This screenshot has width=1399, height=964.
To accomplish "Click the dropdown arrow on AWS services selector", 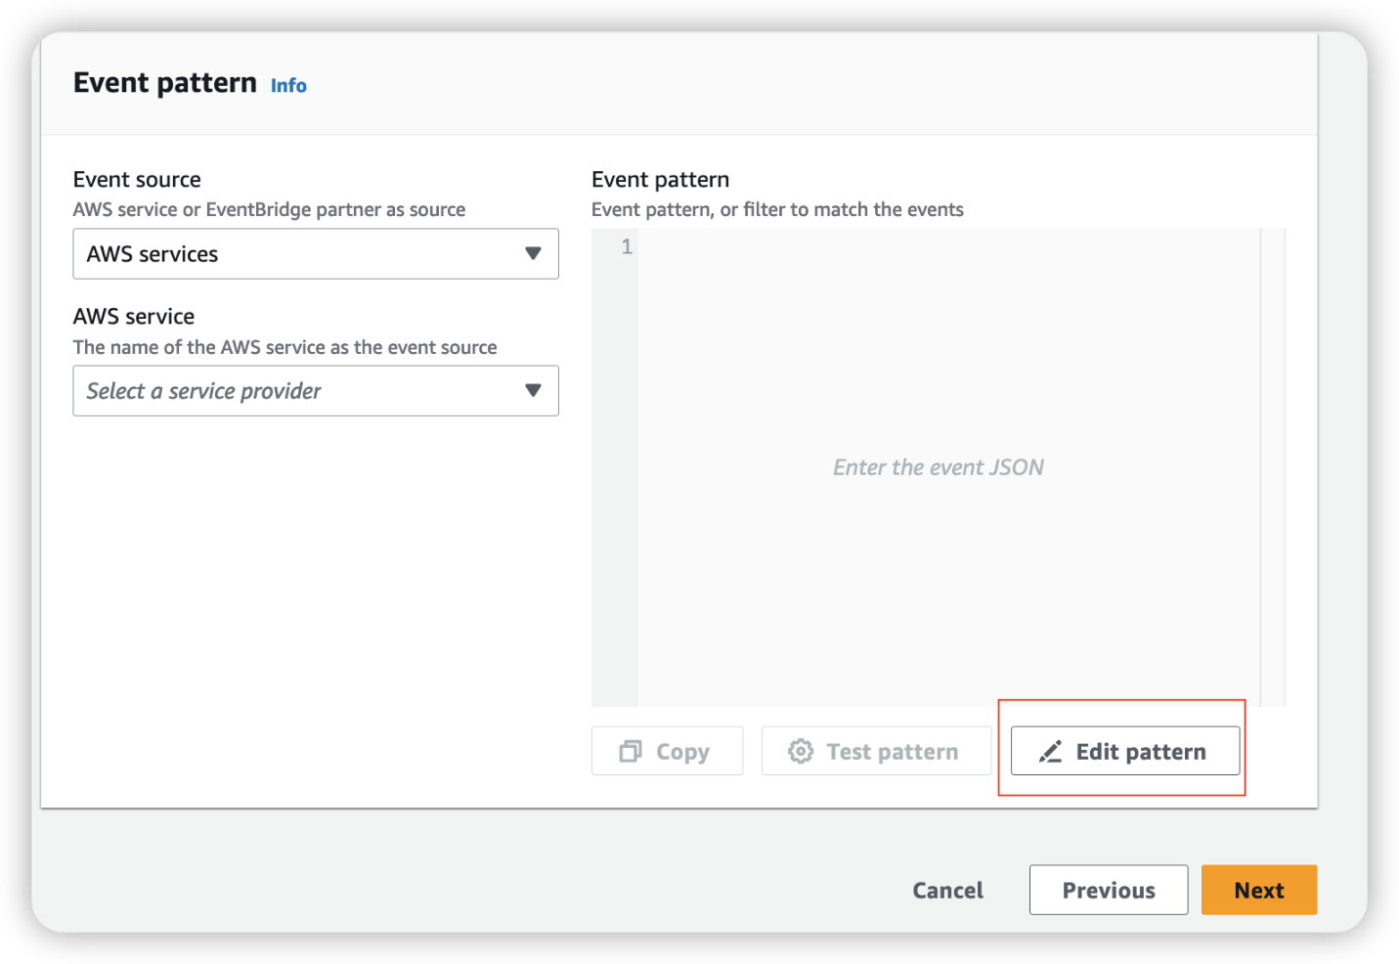I will point(533,253).
